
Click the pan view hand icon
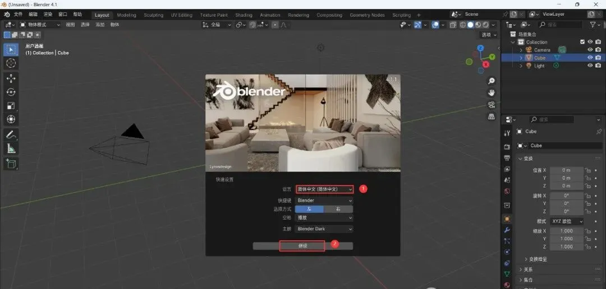(492, 92)
